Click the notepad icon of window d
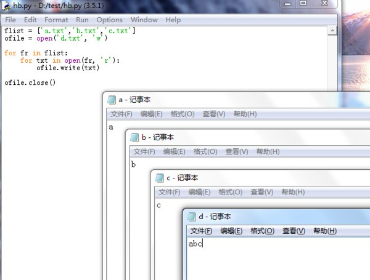The image size is (370, 280). coord(192,217)
